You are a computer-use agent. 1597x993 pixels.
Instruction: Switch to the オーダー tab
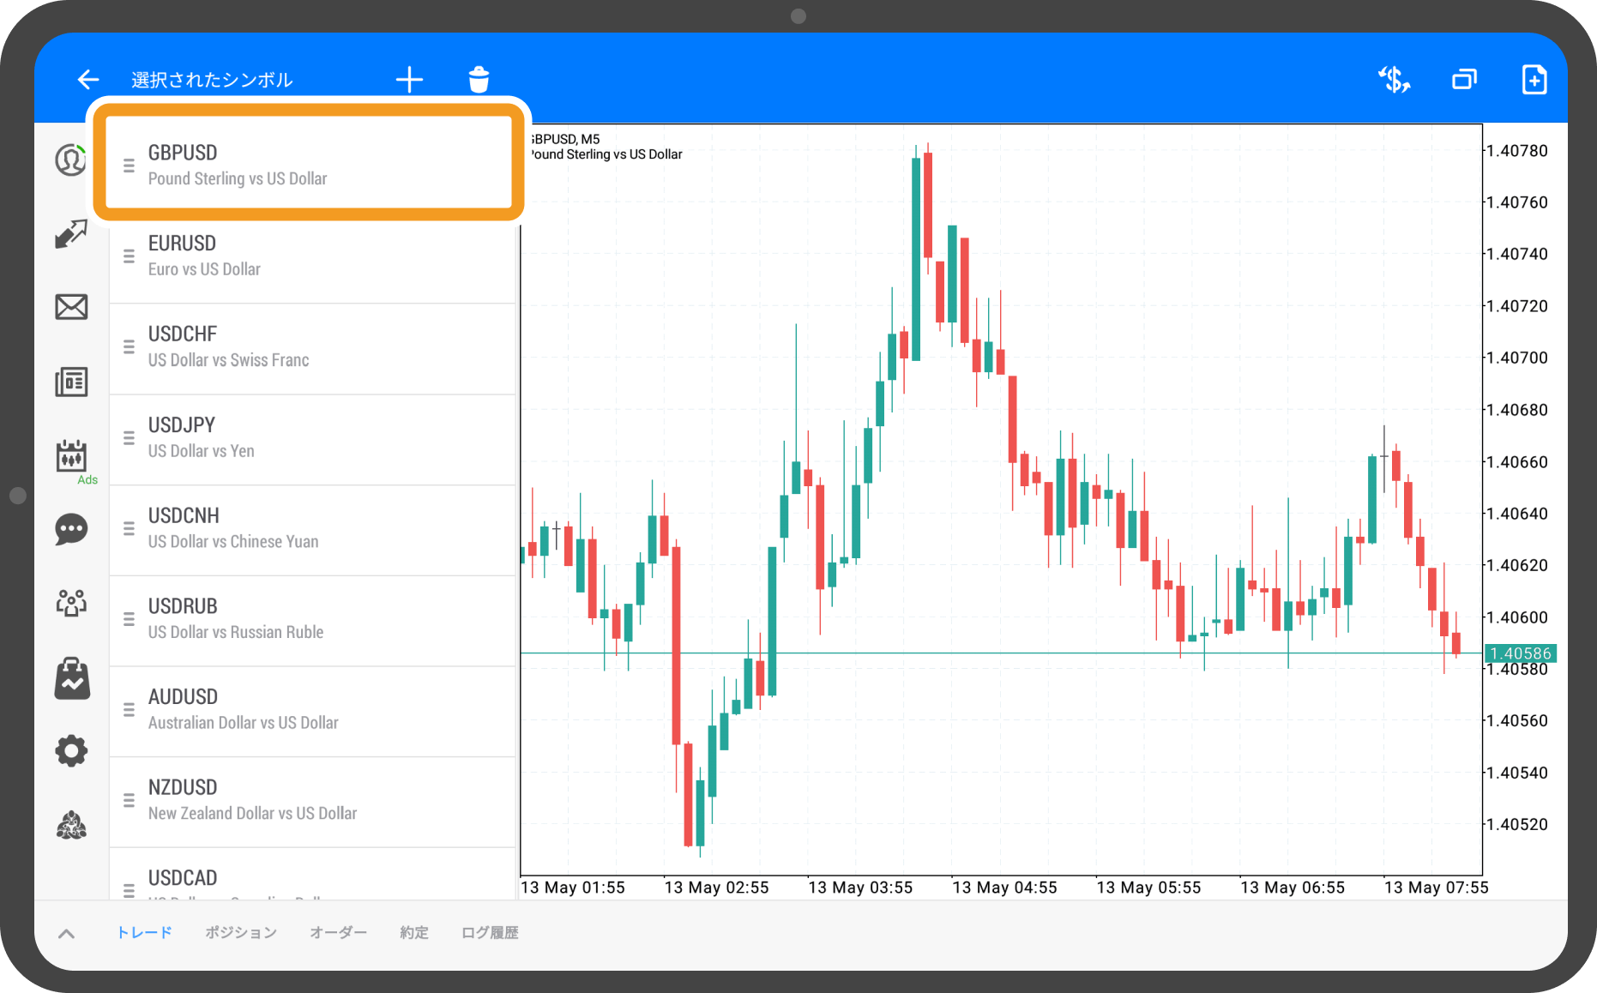pos(338,933)
